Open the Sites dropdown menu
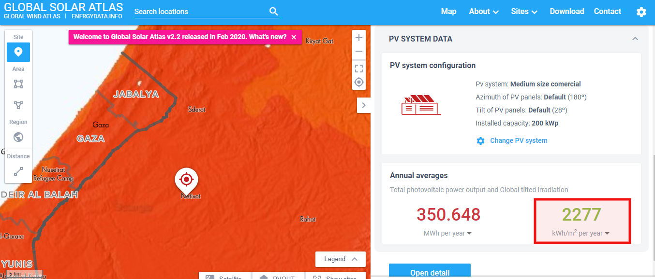The width and height of the screenshot is (655, 279). 524,12
